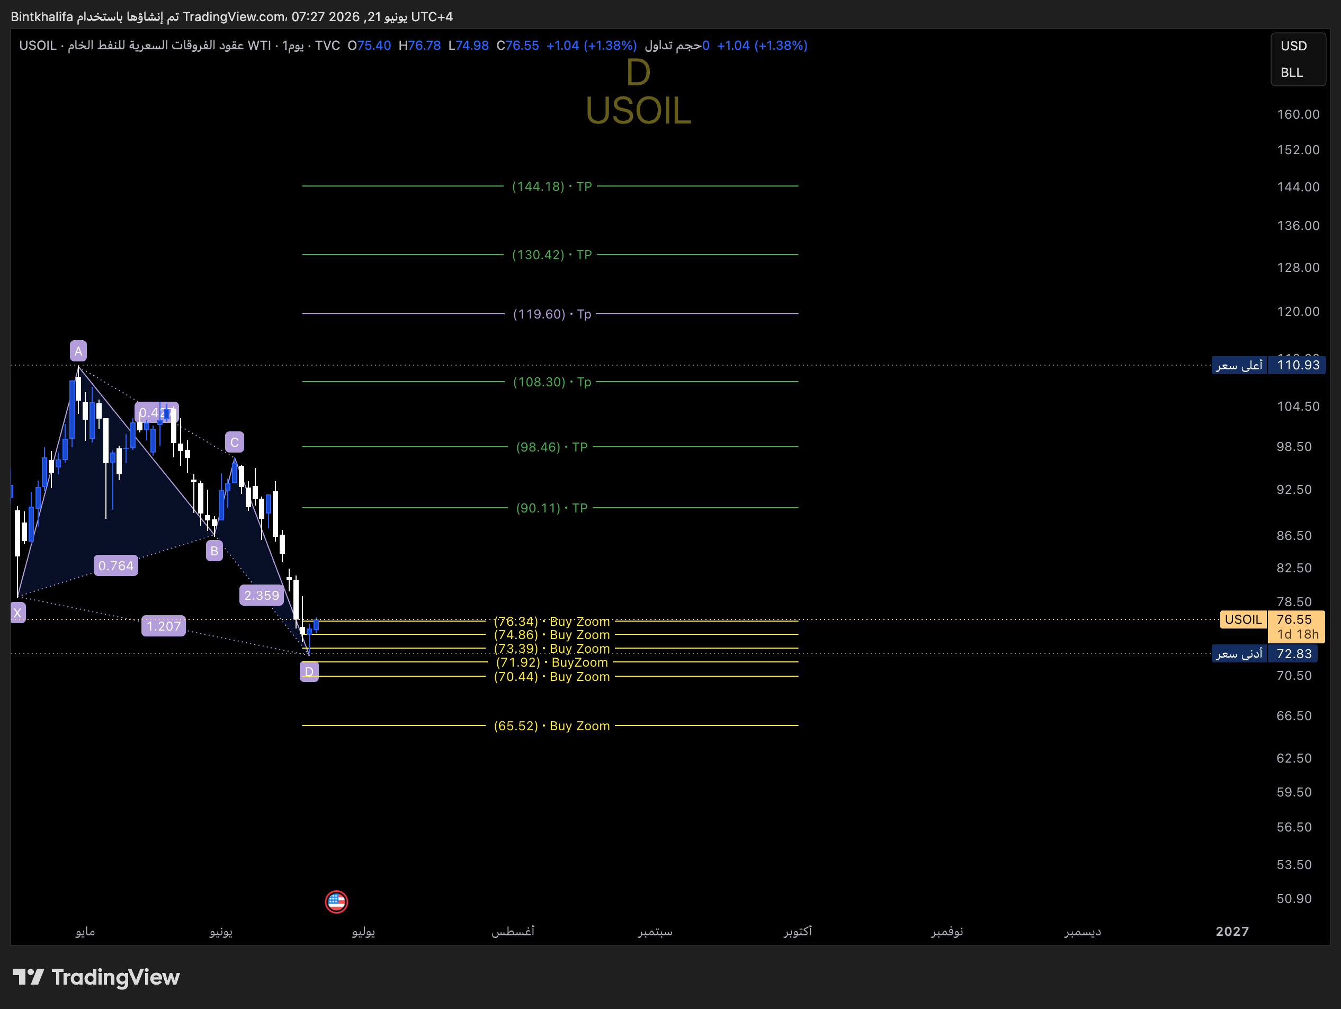
Task: Click the أغسطس month on time axis
Action: pos(513,931)
